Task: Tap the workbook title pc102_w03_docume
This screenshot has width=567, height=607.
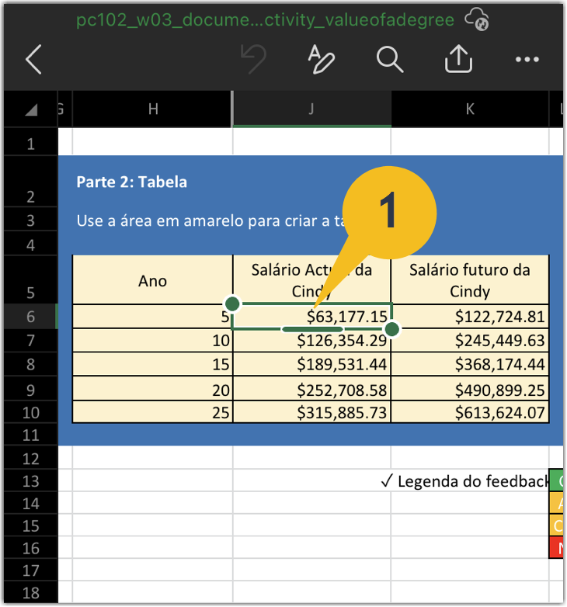Action: [x=266, y=19]
